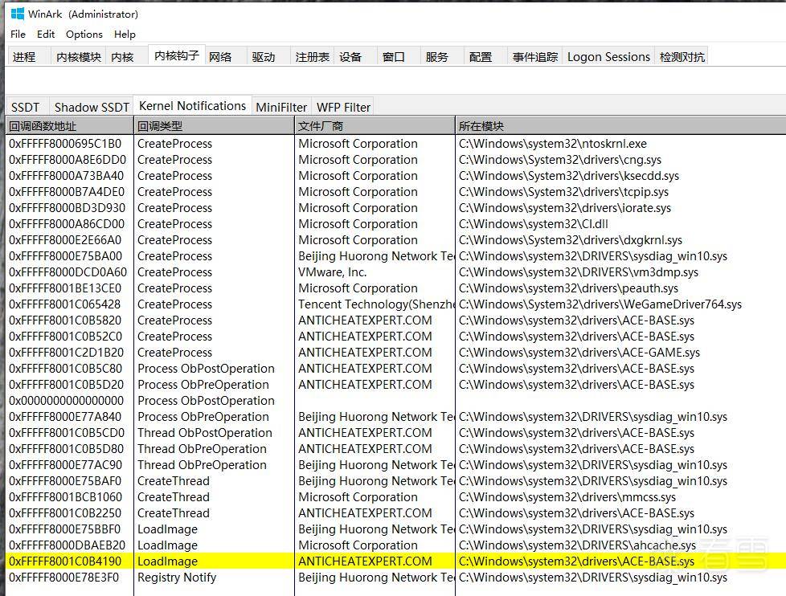Switch to the 服务 tab

tap(442, 56)
